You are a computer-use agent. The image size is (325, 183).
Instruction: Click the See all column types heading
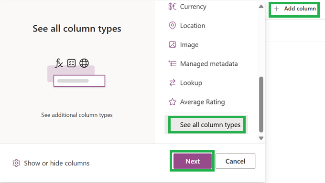(77, 29)
